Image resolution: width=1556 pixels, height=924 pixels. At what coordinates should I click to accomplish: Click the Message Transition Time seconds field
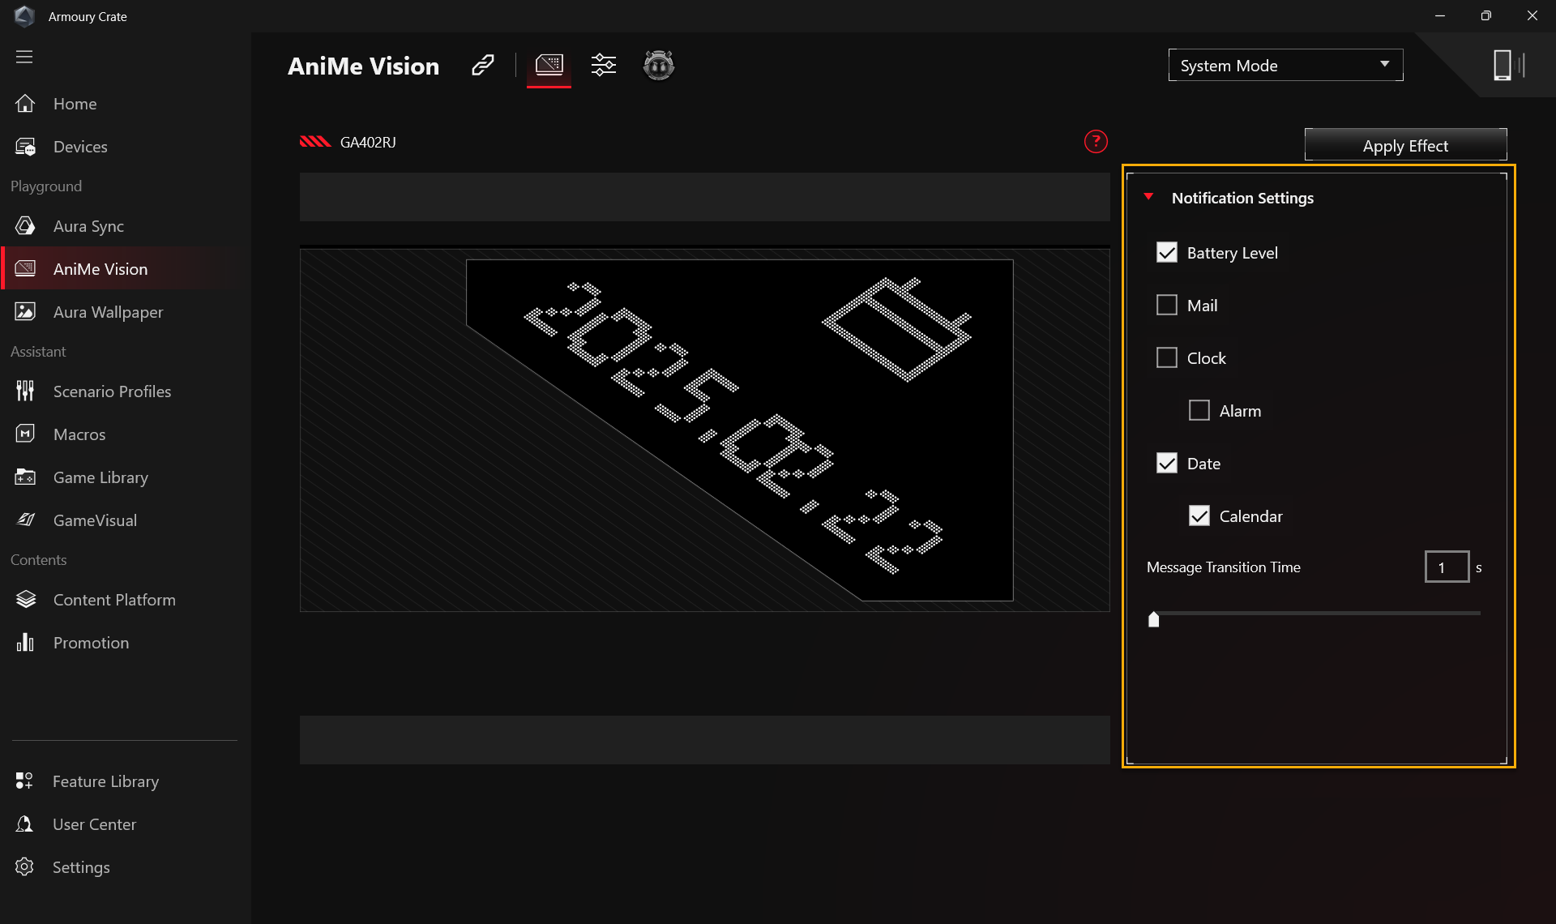click(1447, 567)
